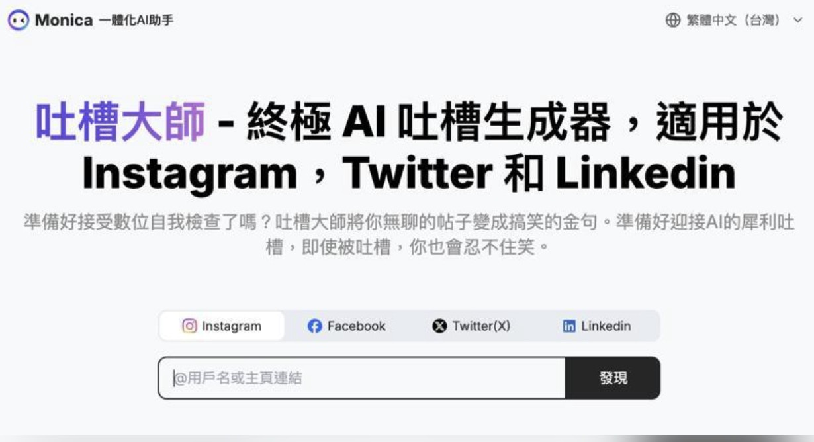Select the Instagram tab label
The image size is (814, 442).
(x=232, y=326)
